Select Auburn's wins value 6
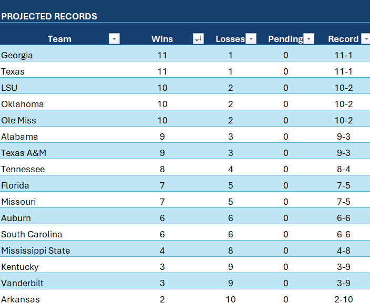This screenshot has width=370, height=303. click(x=162, y=218)
